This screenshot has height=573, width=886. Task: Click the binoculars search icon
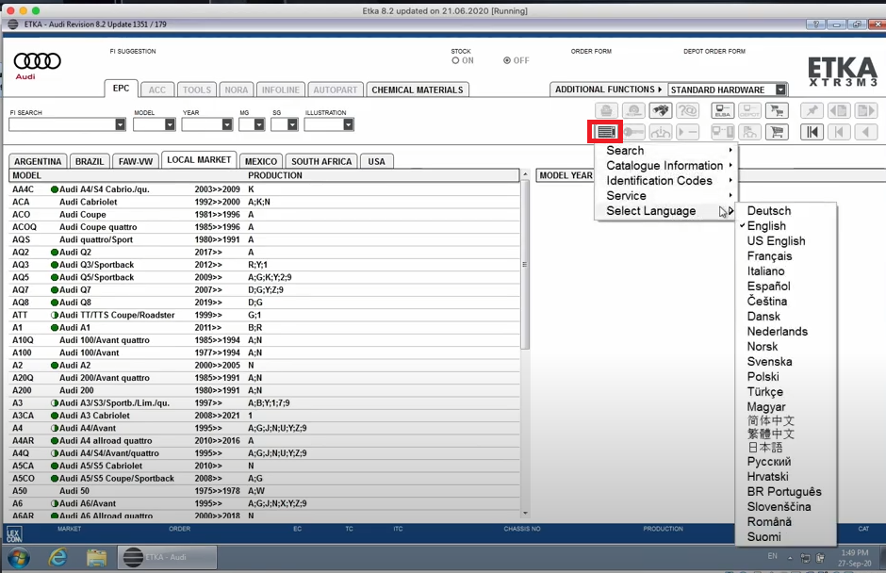pos(661,111)
